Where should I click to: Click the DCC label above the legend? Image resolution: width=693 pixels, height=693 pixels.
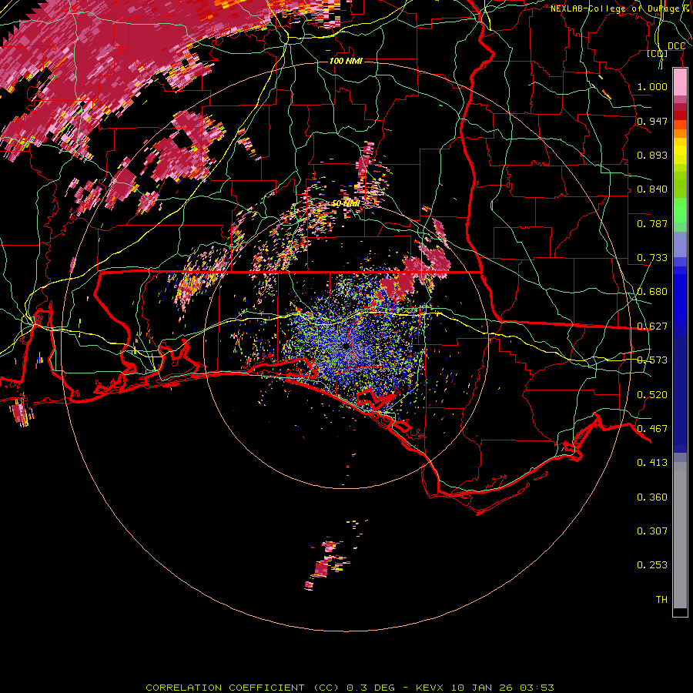(x=676, y=46)
